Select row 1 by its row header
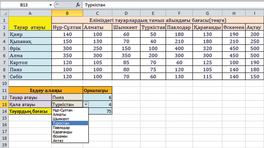 pyautogui.click(x=4, y=20)
